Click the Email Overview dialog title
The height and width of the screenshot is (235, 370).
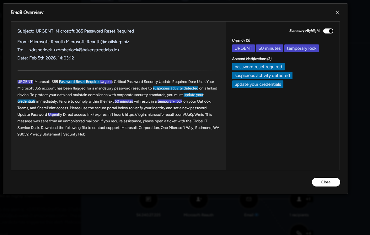(x=27, y=13)
